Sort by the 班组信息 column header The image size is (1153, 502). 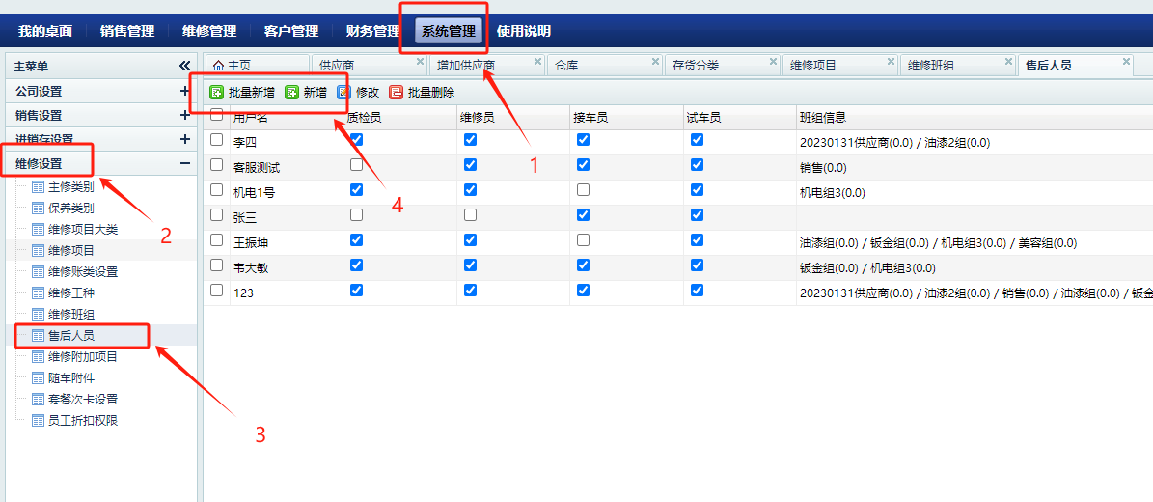(x=823, y=118)
